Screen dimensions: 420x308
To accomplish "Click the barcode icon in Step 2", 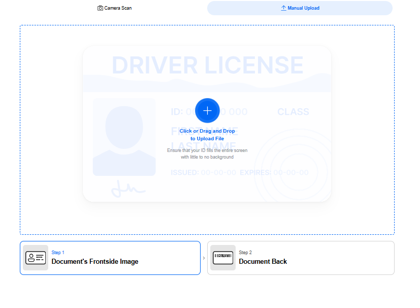I will point(223,258).
